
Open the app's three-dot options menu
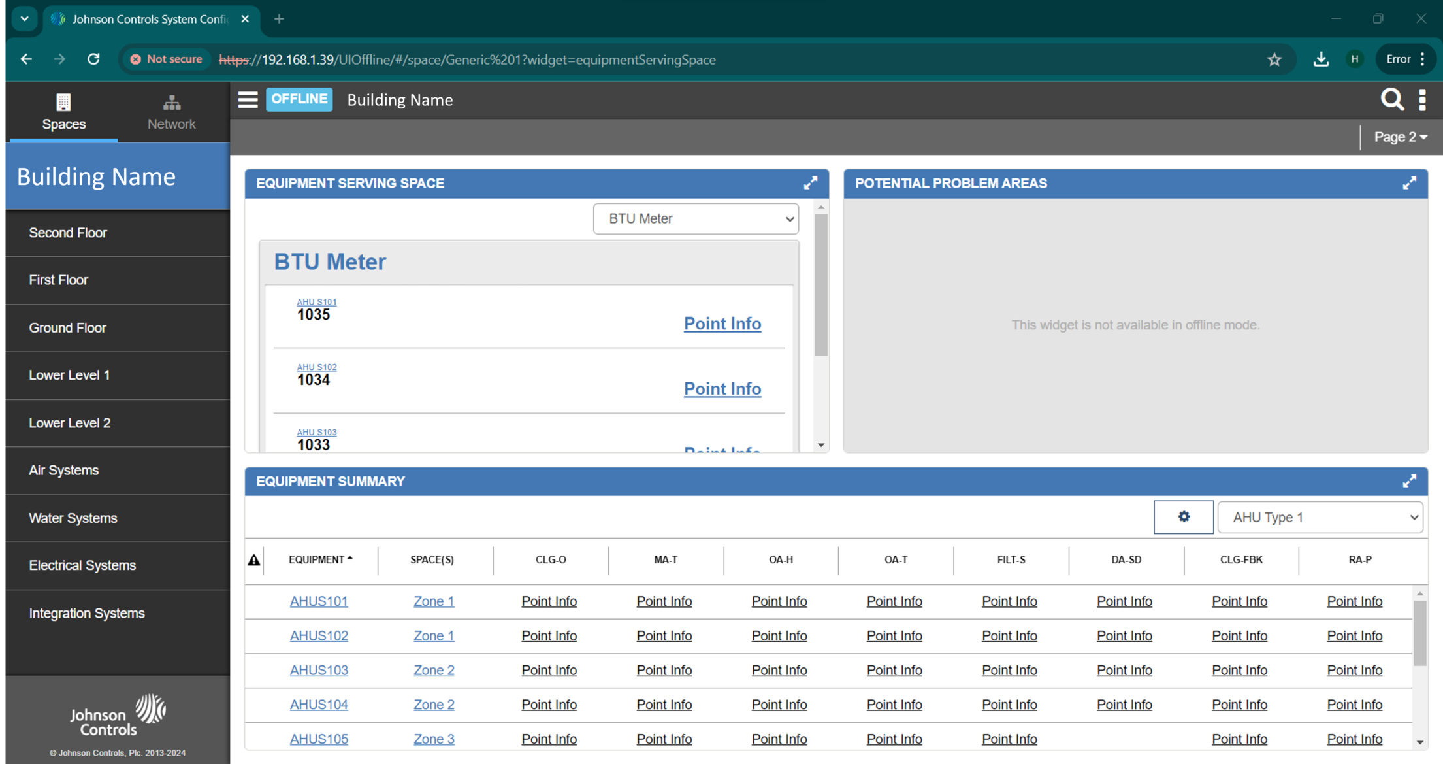[x=1422, y=100]
